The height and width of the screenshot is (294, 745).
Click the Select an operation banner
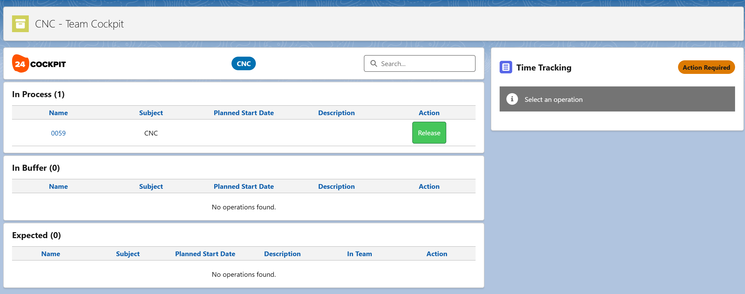pos(617,99)
